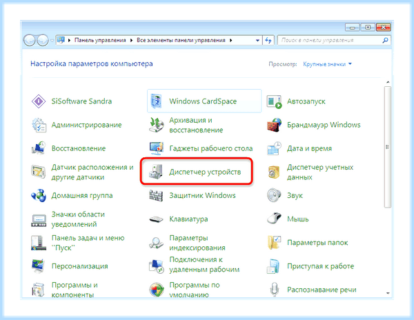Click the Параметры индексирования icon
Screen dimensions: 414x320
coord(157,243)
